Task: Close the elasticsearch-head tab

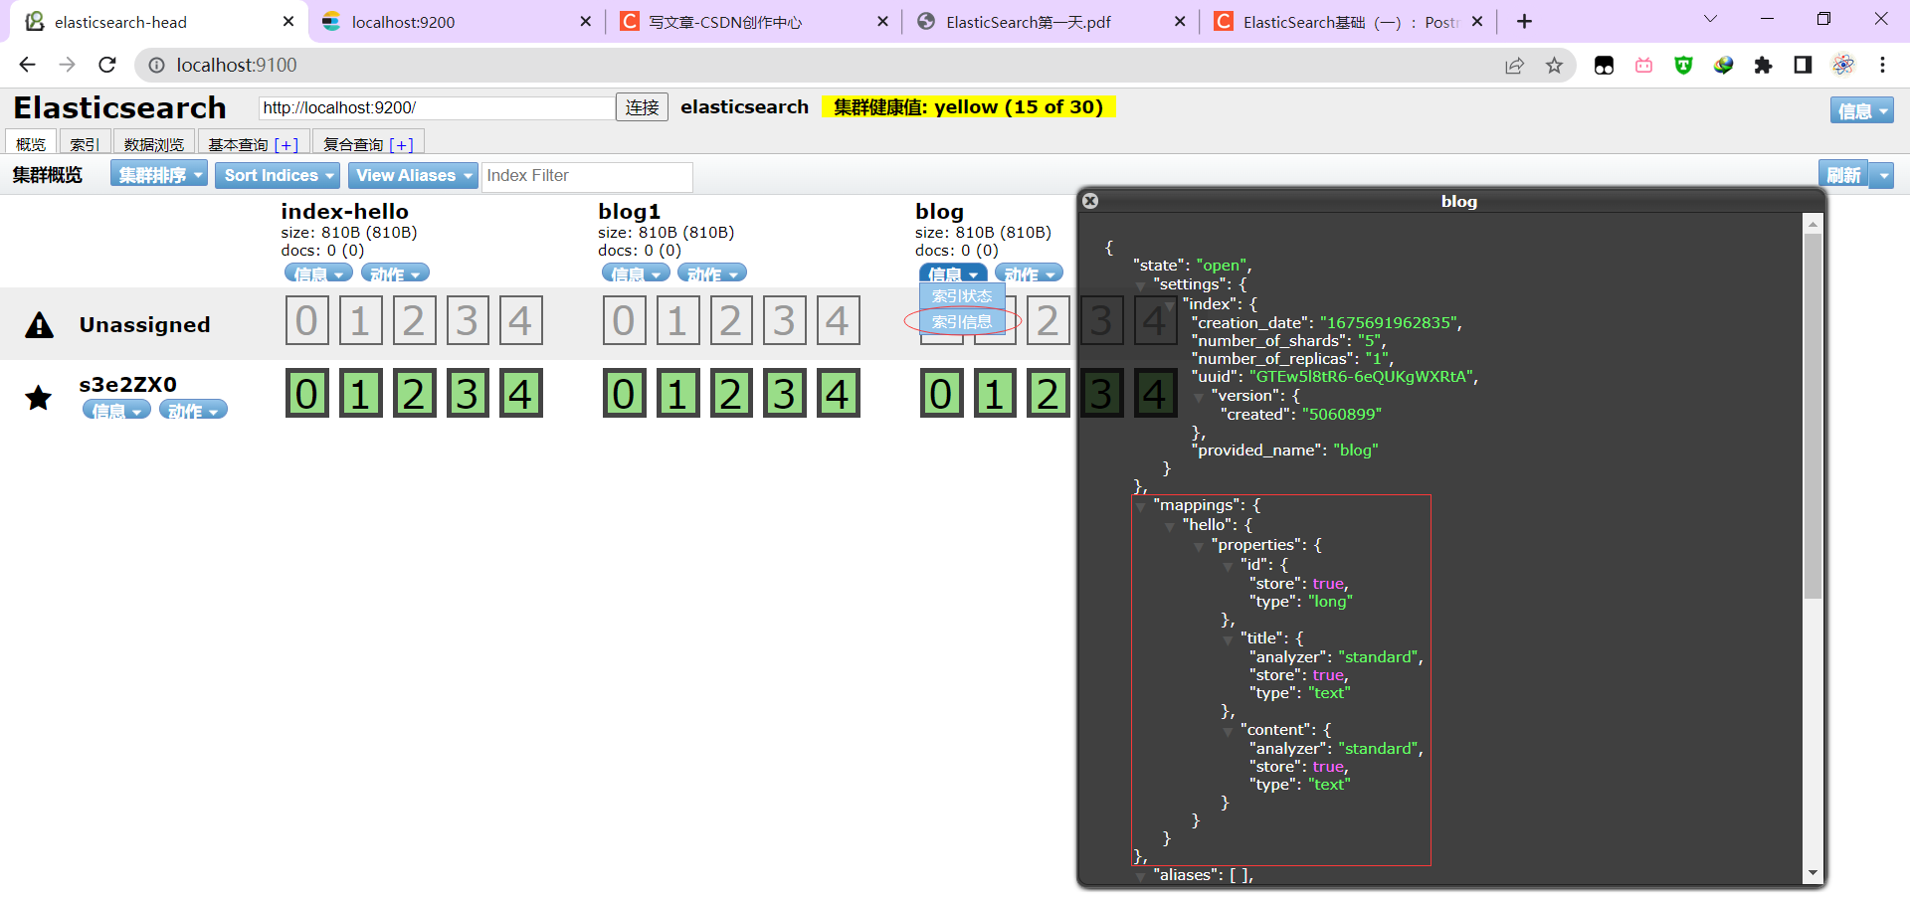Action: pyautogui.click(x=288, y=21)
